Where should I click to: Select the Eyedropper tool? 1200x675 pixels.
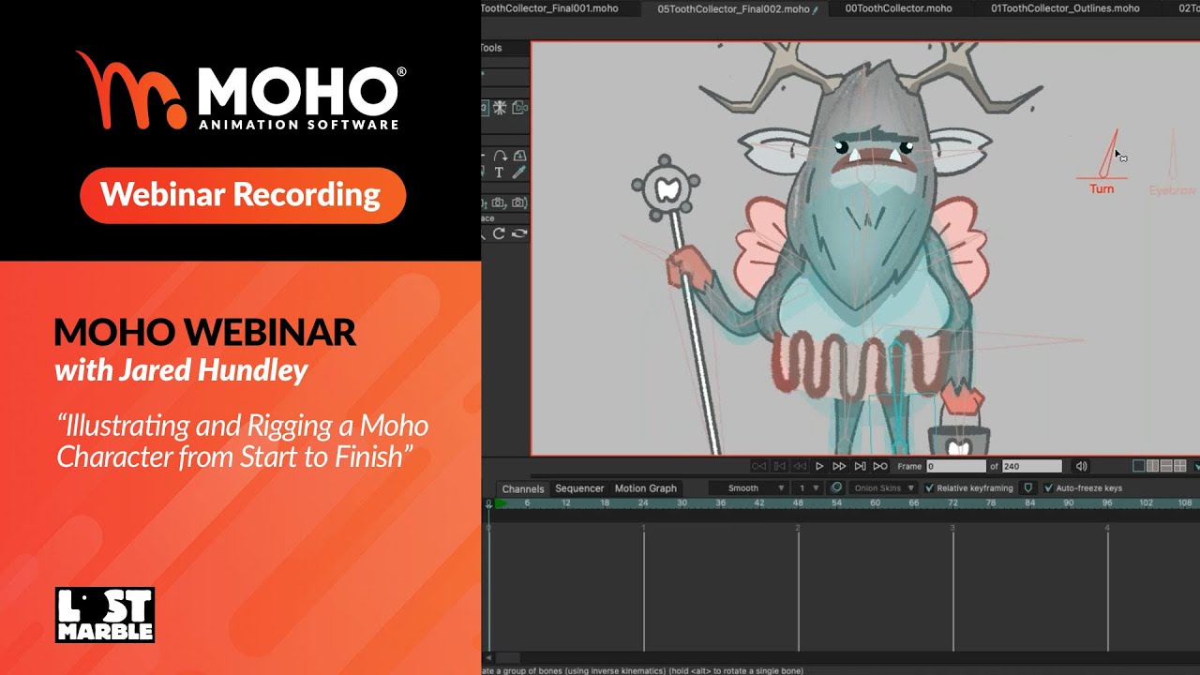pos(519,172)
